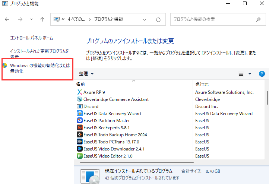Screen dimensions: 269x184
Task: Click the « overflow chevron in address bar
Action: [63, 19]
